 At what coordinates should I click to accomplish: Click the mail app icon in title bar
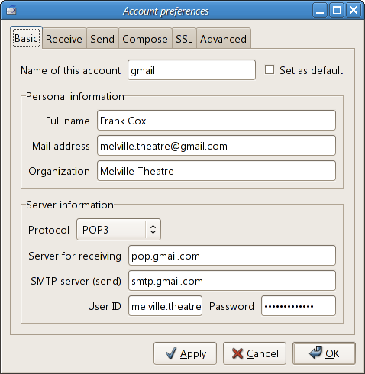(x=11, y=11)
